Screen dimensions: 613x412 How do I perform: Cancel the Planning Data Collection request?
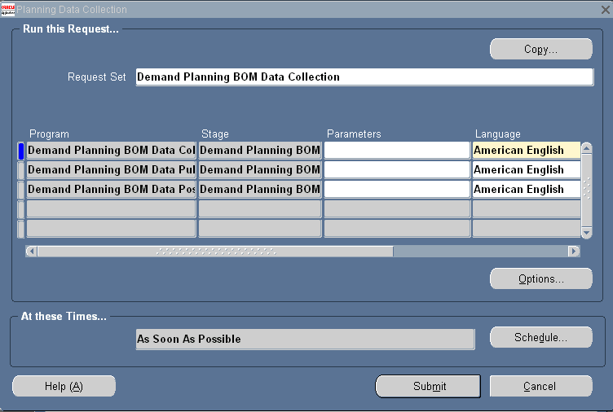coord(541,387)
